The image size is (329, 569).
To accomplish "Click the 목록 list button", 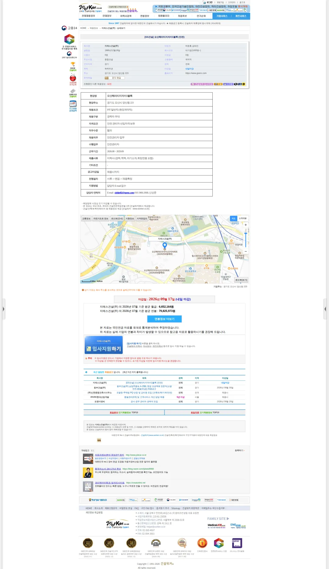I will tap(99, 440).
